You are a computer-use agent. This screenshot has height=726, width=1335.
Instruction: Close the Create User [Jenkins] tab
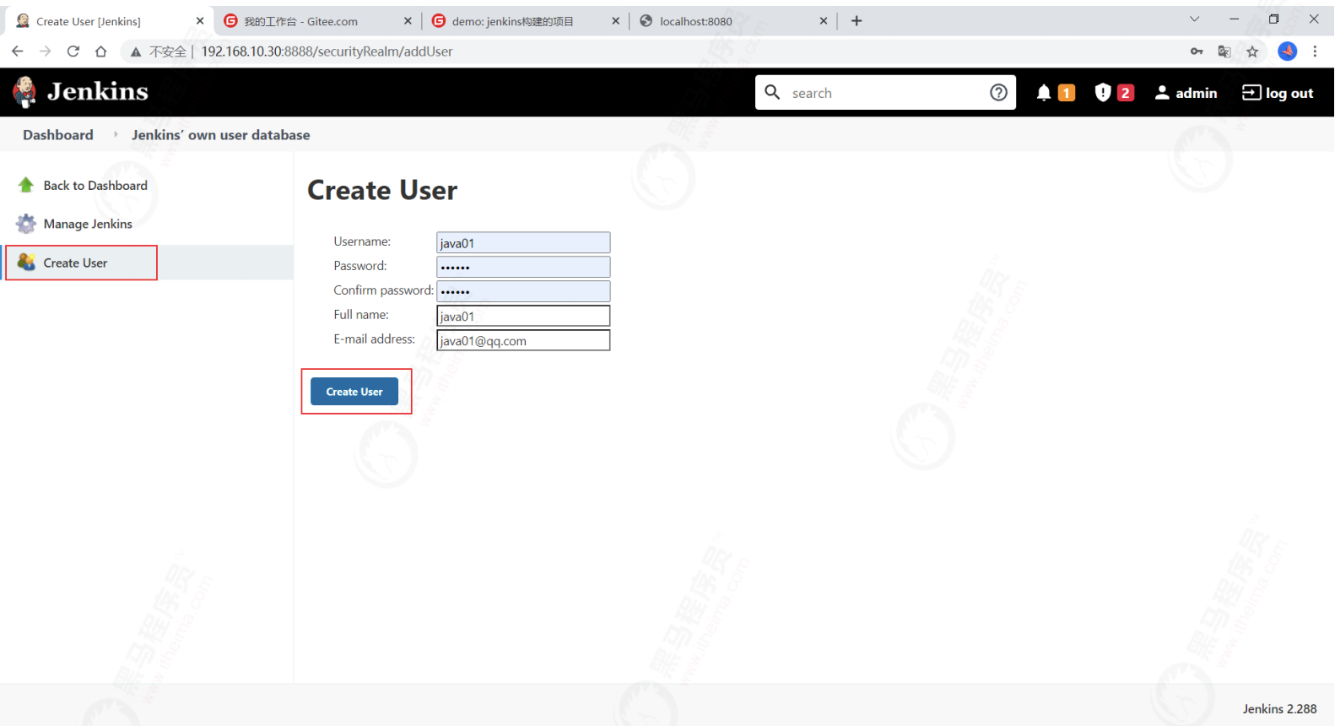(x=200, y=21)
